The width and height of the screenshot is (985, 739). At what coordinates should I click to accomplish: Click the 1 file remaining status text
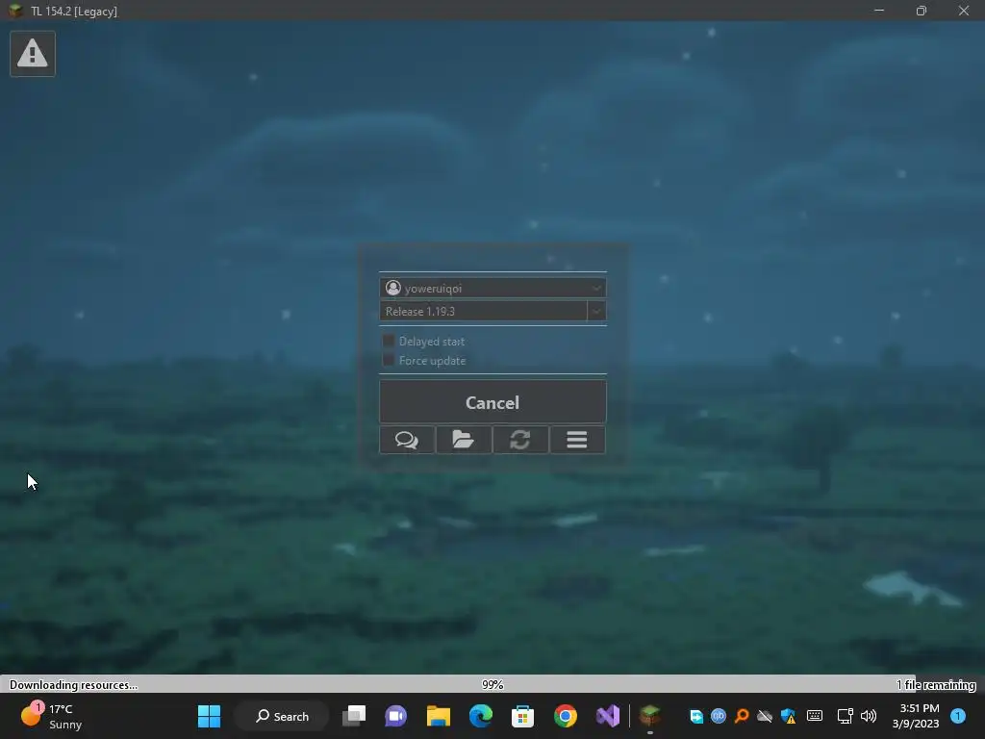936,685
